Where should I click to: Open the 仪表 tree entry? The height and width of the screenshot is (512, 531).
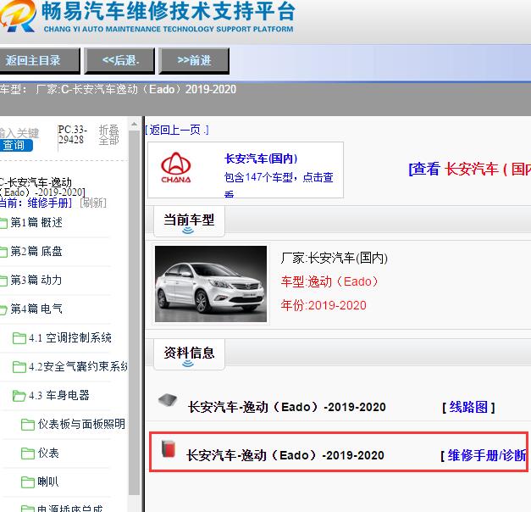[x=48, y=453]
